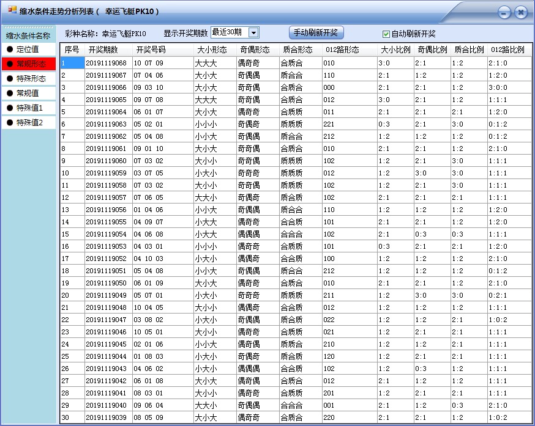Click the 序号 column header
Screen dimensions: 535x426
(x=70, y=50)
